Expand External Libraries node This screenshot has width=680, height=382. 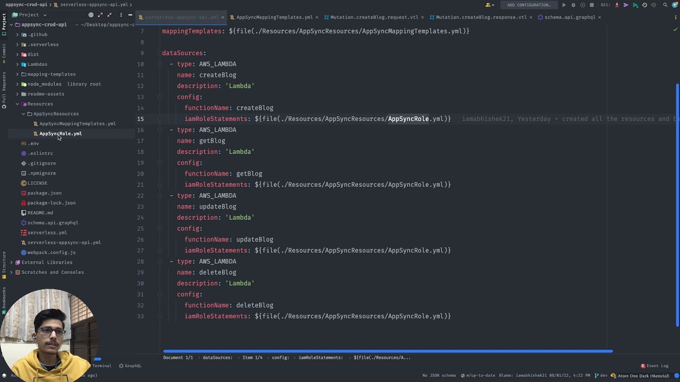(x=11, y=262)
